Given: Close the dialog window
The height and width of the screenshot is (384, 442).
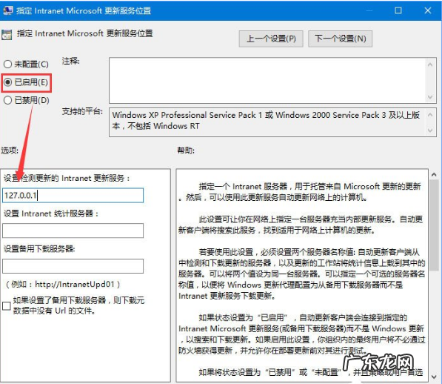Looking at the screenshot, I should click(x=428, y=10).
